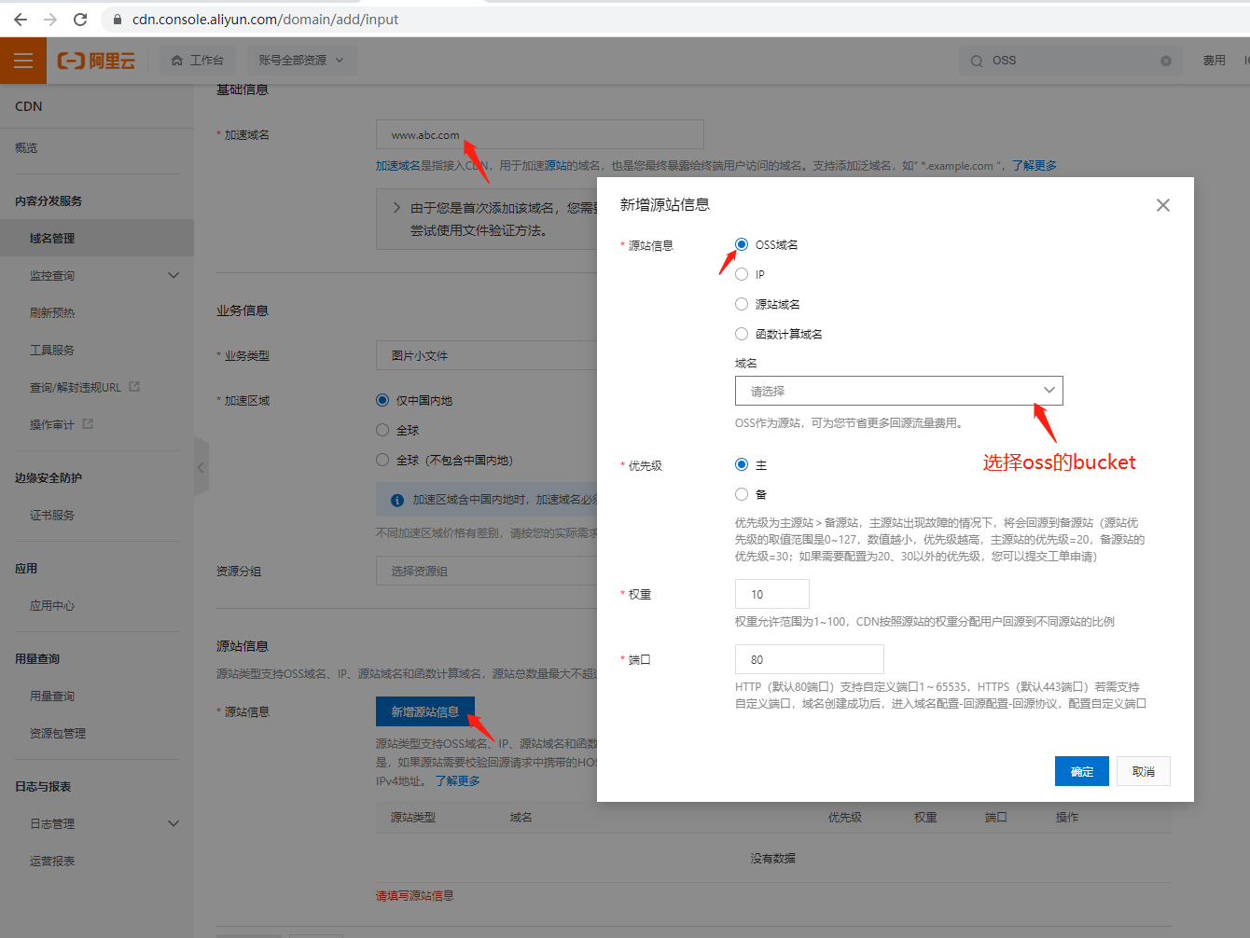The height and width of the screenshot is (938, 1250).
Task: Clear the OSS search text
Action: 1166,61
